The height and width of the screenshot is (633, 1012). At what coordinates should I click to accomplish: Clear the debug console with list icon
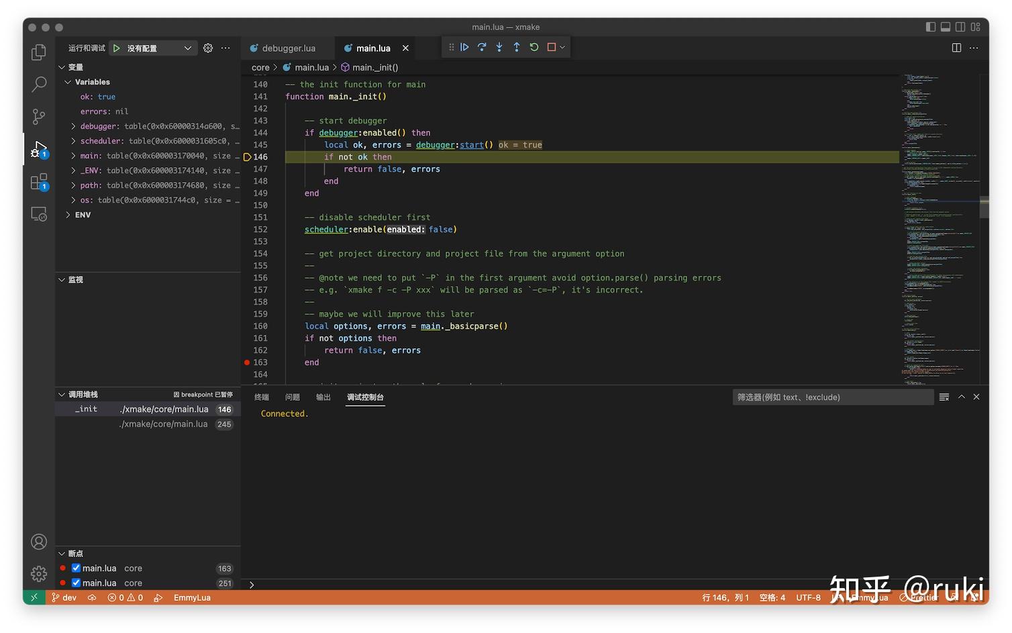[944, 397]
